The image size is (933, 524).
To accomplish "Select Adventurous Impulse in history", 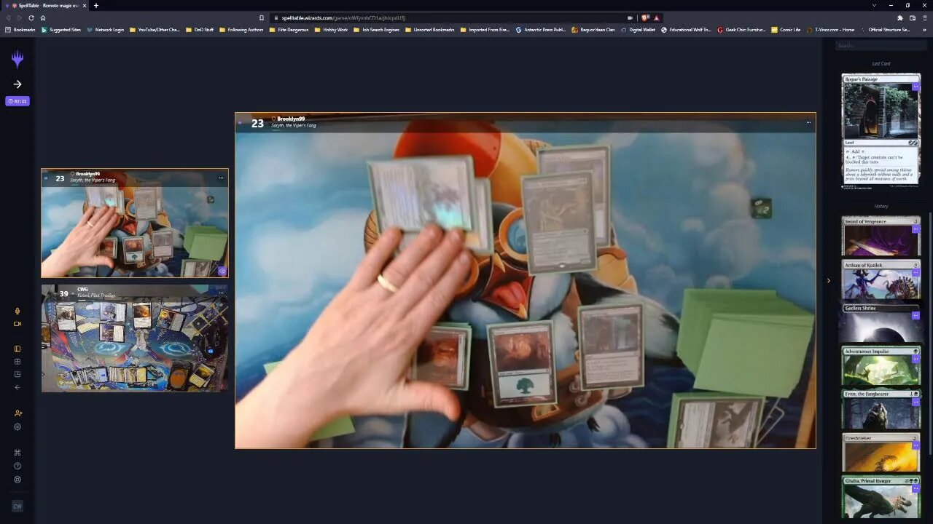I will click(x=881, y=366).
